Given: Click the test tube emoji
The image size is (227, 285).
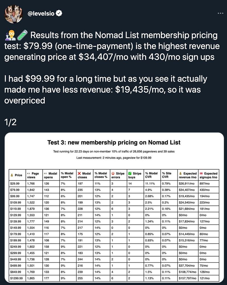Looking at the screenshot, I should point(22,35).
